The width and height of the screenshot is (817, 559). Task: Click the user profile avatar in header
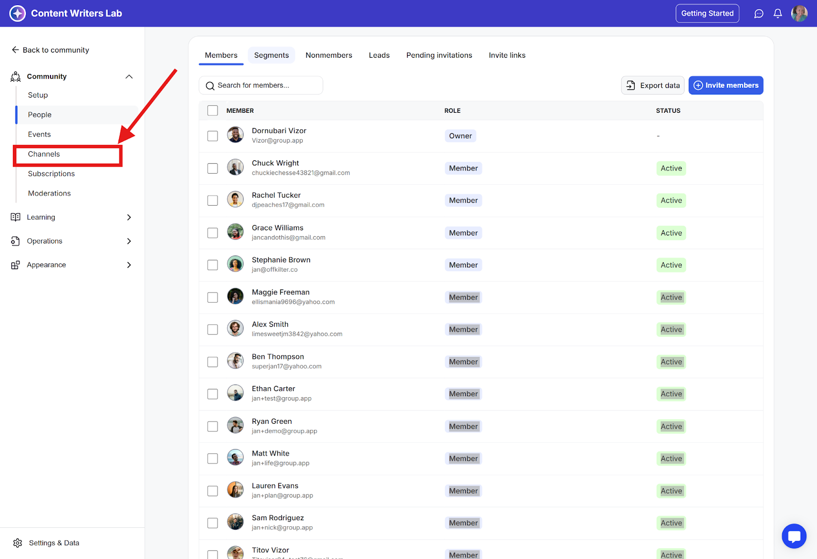click(799, 14)
